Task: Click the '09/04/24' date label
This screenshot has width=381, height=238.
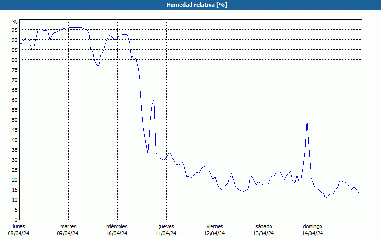Action: point(68,233)
